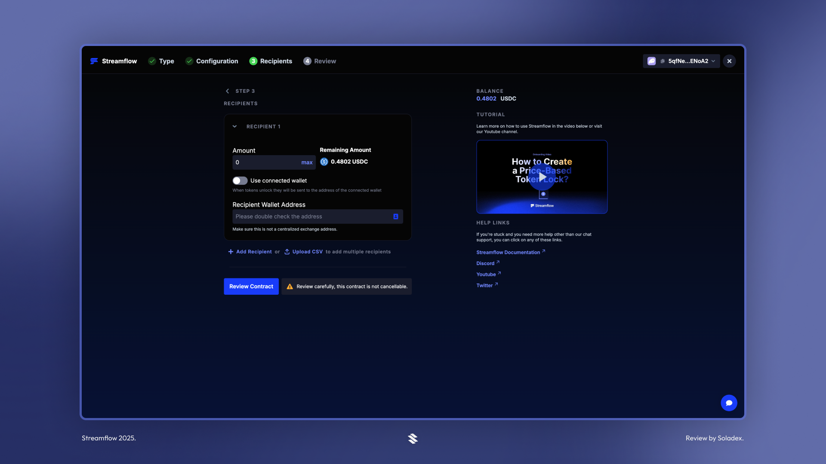
Task: Focus the Recipient Wallet Address field
Action: coord(317,217)
